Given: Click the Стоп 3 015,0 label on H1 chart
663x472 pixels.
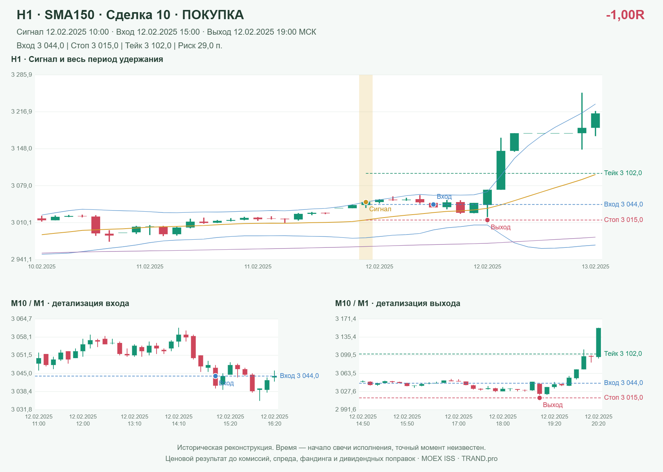Looking at the screenshot, I should pyautogui.click(x=624, y=220).
